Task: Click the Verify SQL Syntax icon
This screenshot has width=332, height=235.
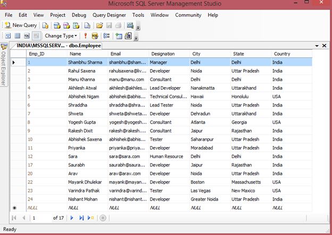Action: pos(95,36)
